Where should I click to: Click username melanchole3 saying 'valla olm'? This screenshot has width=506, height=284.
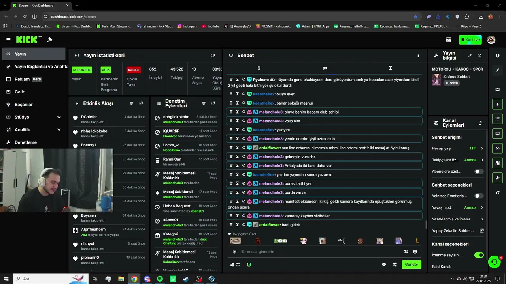coord(271,121)
